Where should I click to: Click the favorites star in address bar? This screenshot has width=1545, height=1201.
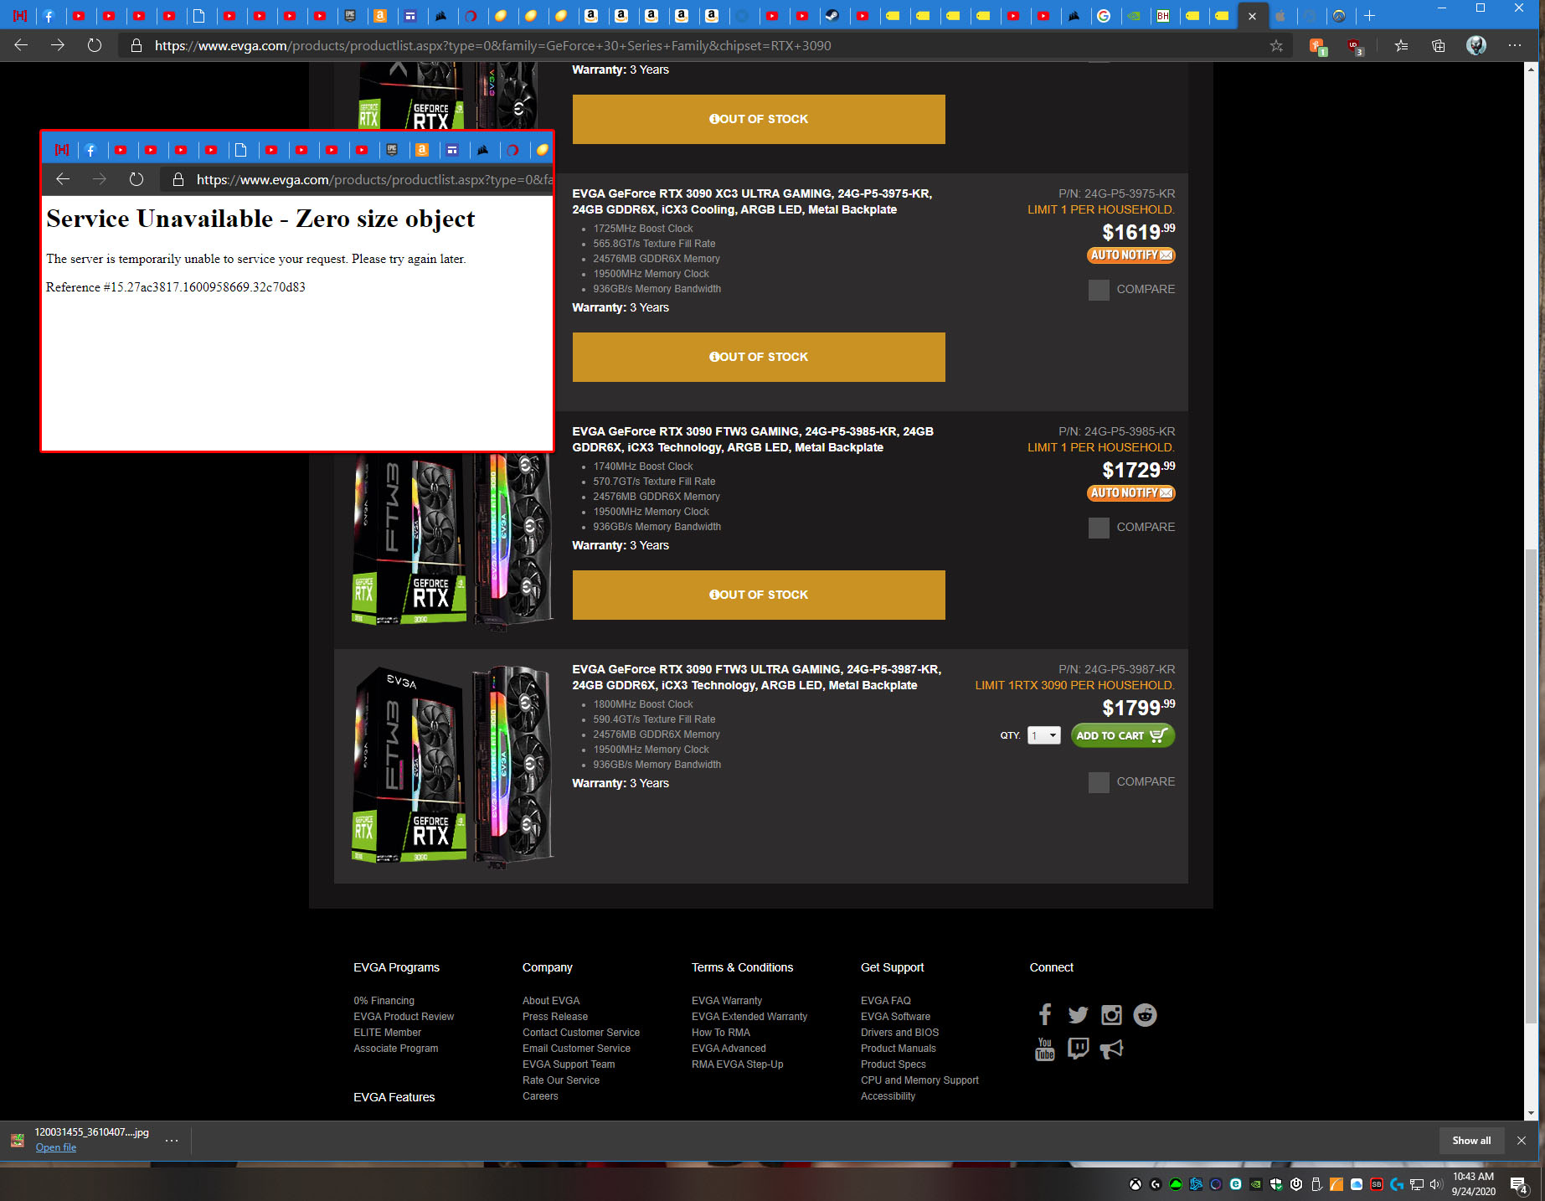(x=1276, y=46)
